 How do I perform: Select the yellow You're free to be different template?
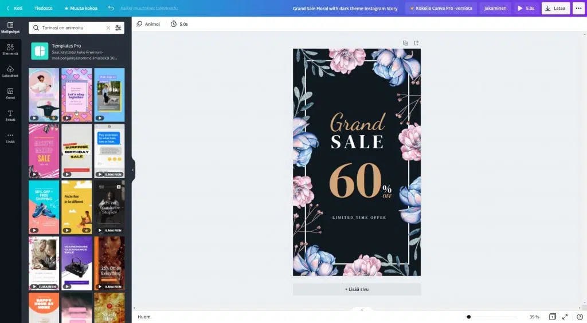[76, 207]
